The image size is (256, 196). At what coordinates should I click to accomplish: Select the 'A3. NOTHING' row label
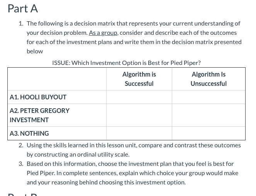(29, 133)
